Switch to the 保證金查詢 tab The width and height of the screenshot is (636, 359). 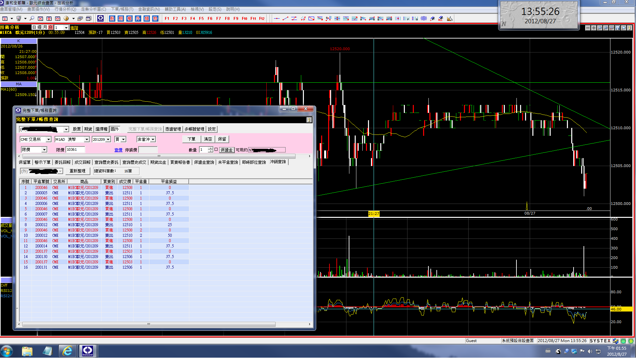pos(204,162)
